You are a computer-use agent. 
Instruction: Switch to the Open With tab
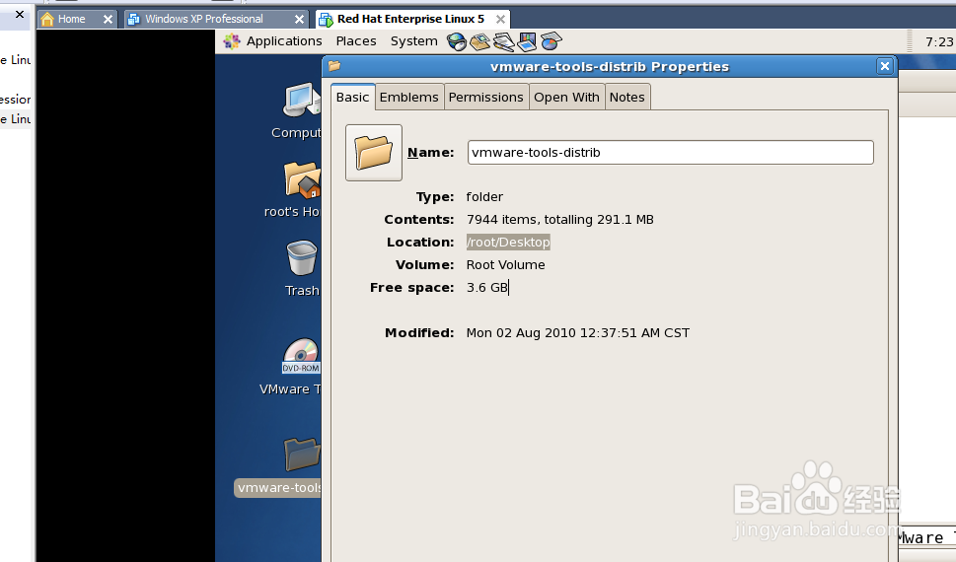click(566, 98)
